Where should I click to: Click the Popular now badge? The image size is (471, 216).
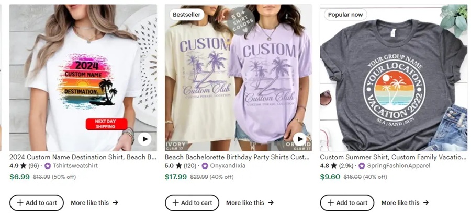click(x=345, y=15)
